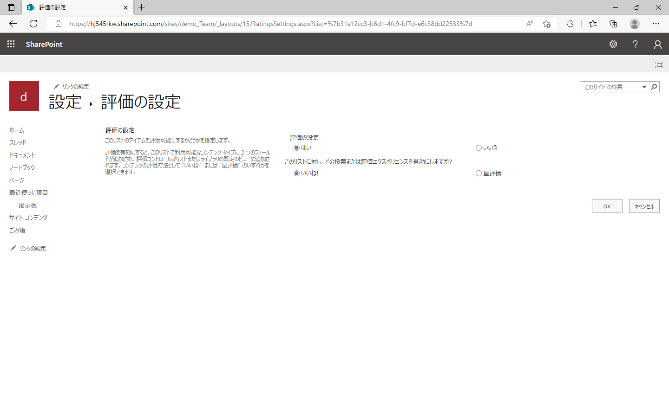Toggle focus on content icon
669x399 pixels.
(659, 65)
